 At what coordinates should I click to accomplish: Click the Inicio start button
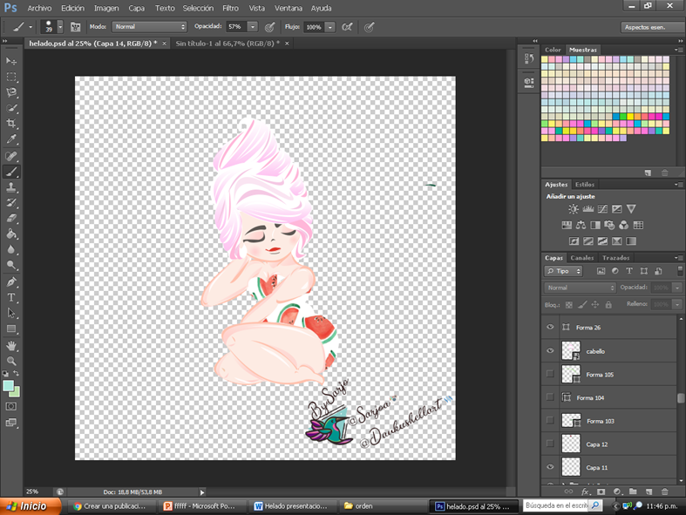pyautogui.click(x=30, y=505)
